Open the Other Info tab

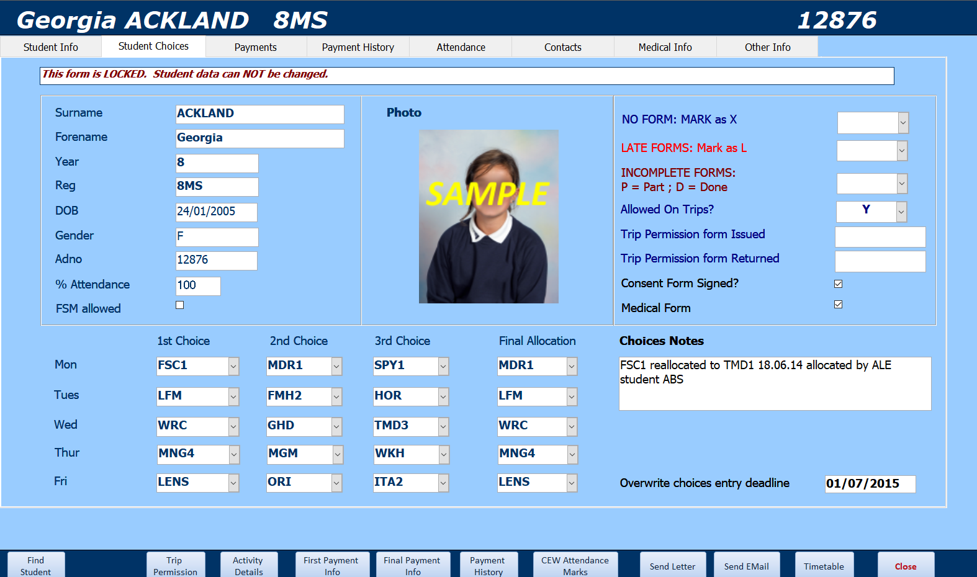(x=768, y=47)
